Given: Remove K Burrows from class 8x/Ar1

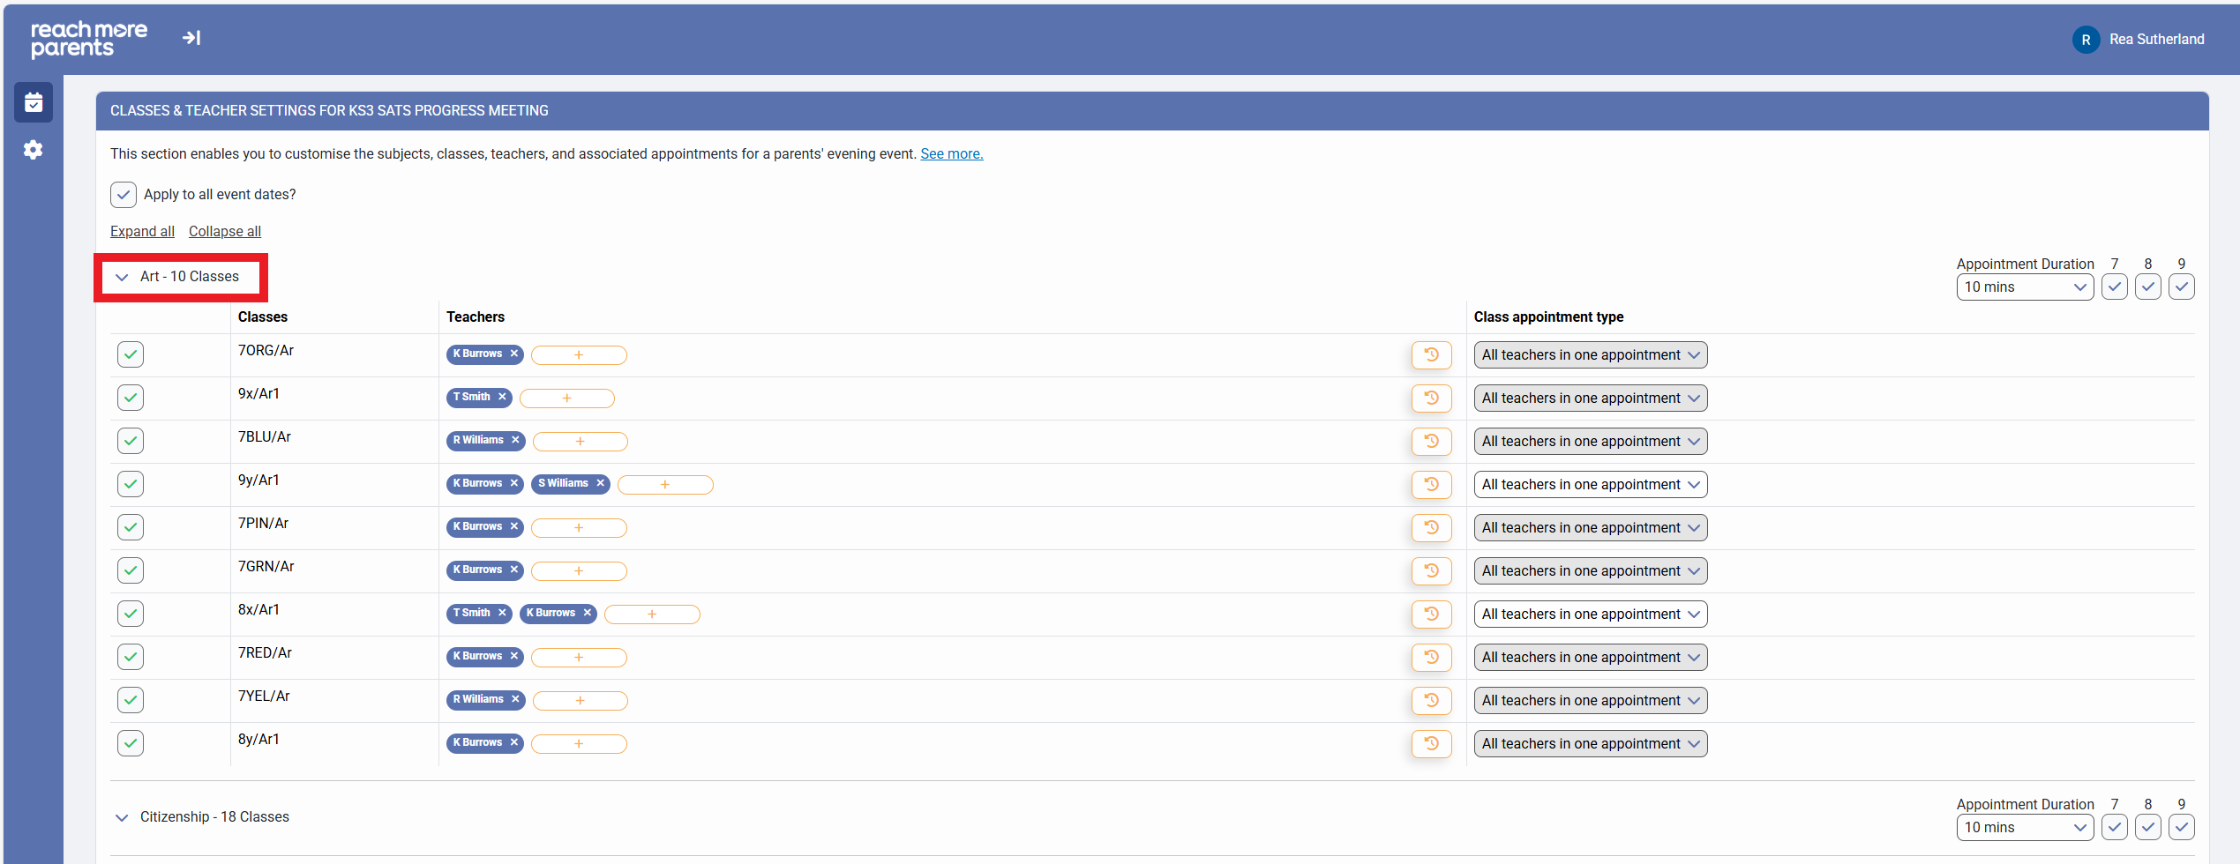Looking at the screenshot, I should pyautogui.click(x=587, y=614).
